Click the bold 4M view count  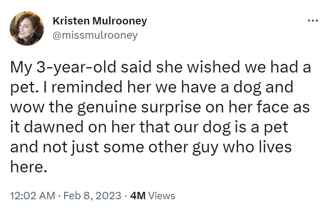click(x=137, y=196)
